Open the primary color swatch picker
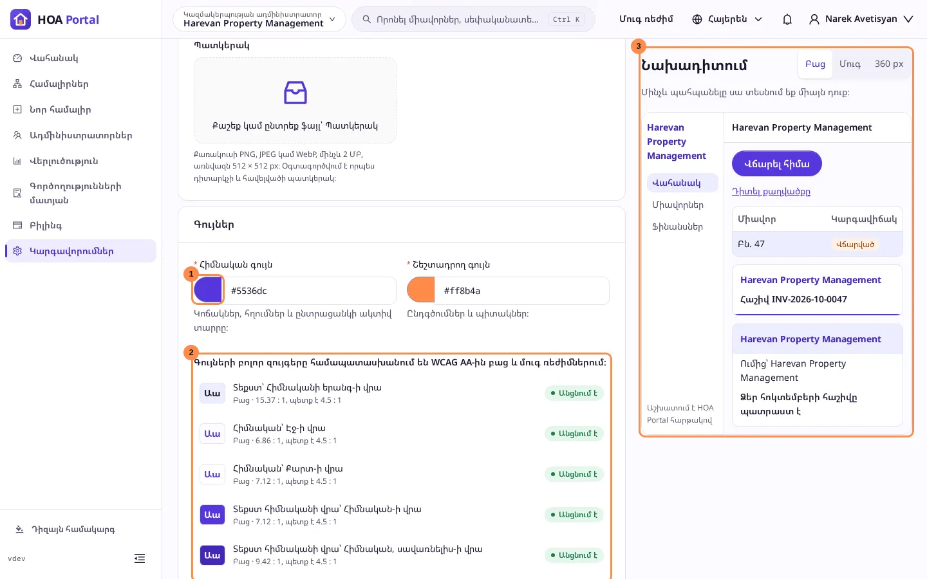Image resolution: width=927 pixels, height=579 pixels. [x=208, y=290]
